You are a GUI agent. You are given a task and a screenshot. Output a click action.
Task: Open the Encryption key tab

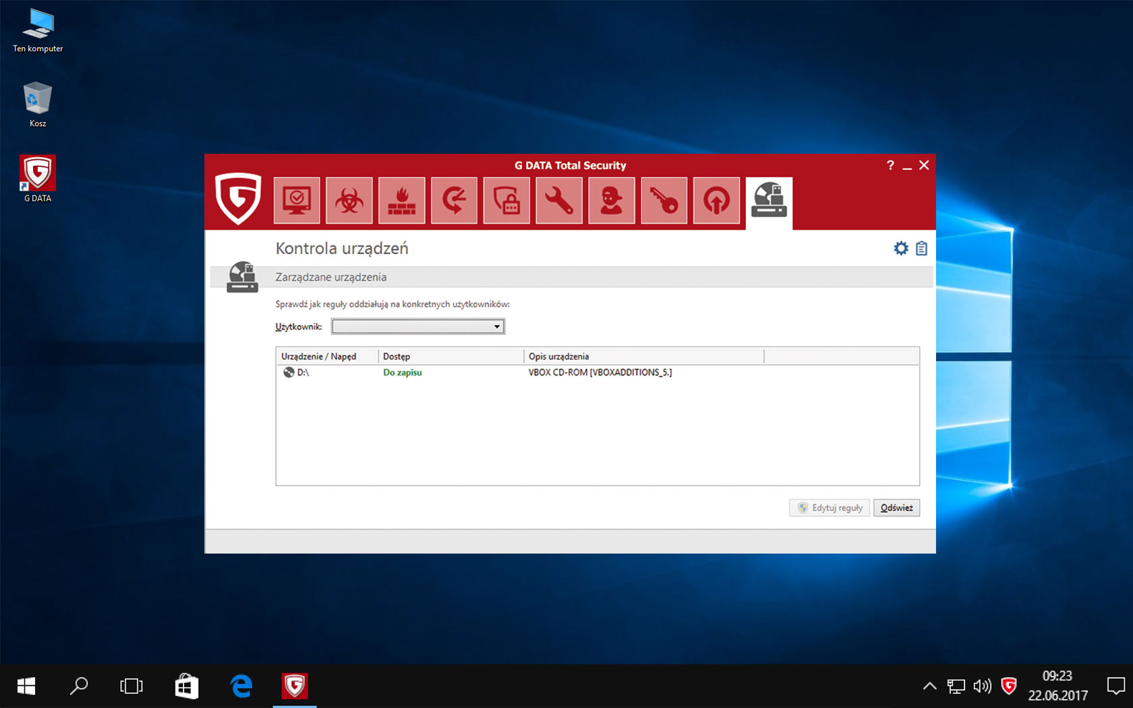tap(664, 200)
